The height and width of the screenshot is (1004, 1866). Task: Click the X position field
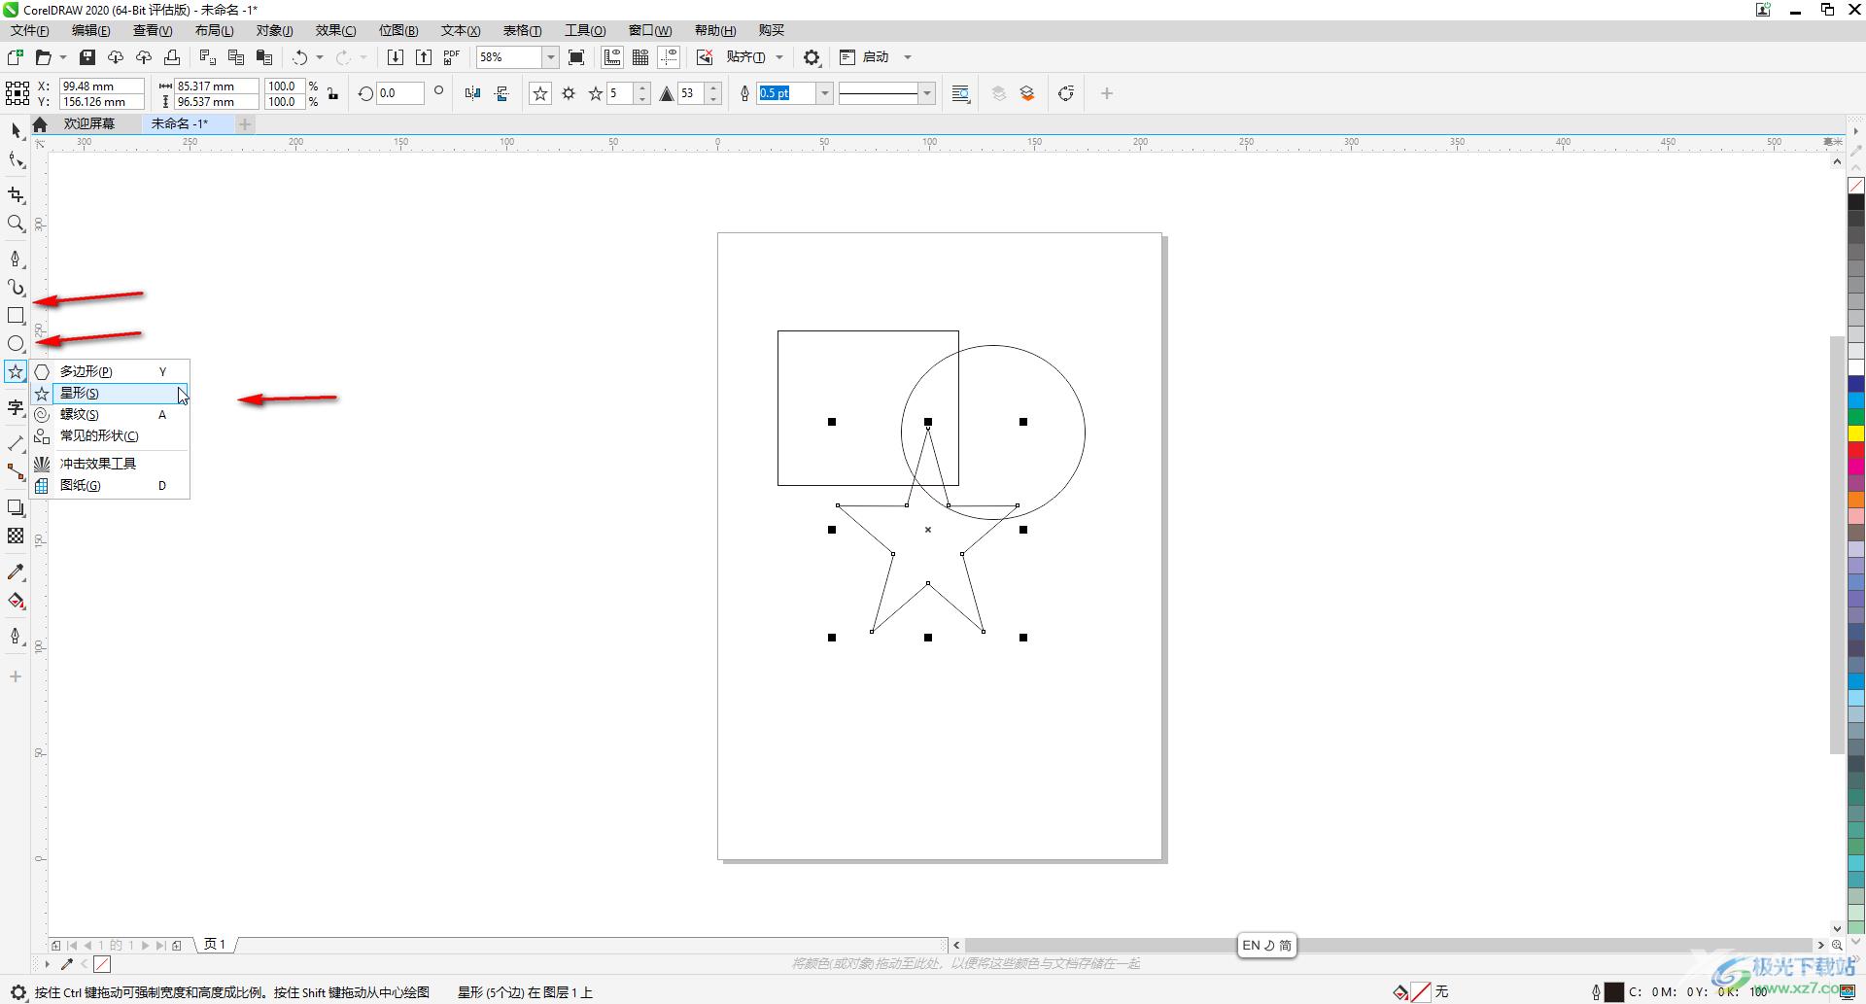[101, 86]
